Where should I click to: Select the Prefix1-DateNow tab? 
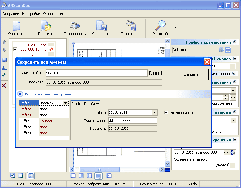85,104
